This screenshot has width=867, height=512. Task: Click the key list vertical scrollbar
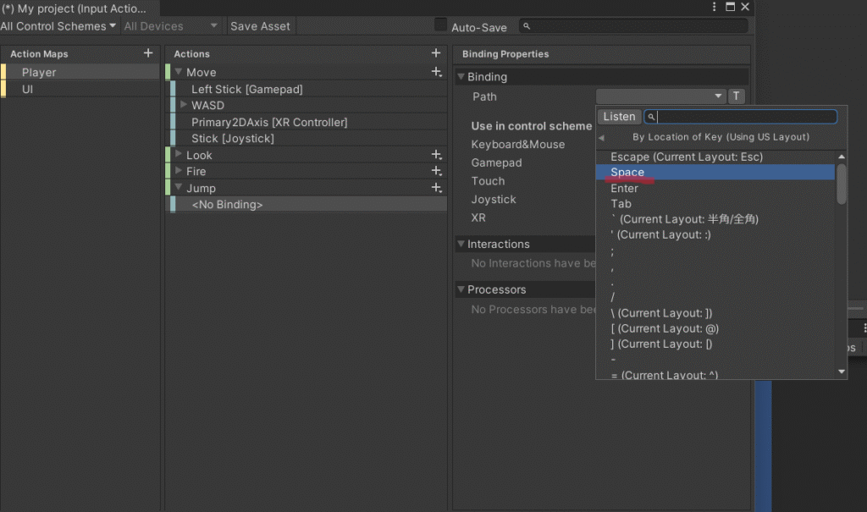(x=841, y=184)
